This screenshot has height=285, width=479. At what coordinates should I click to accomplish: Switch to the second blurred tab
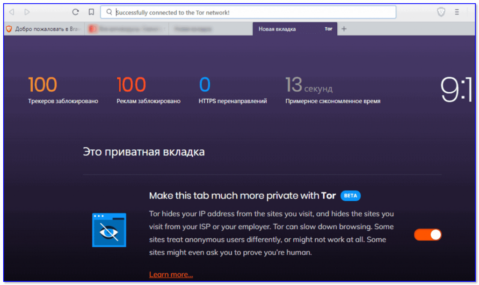[x=126, y=29]
